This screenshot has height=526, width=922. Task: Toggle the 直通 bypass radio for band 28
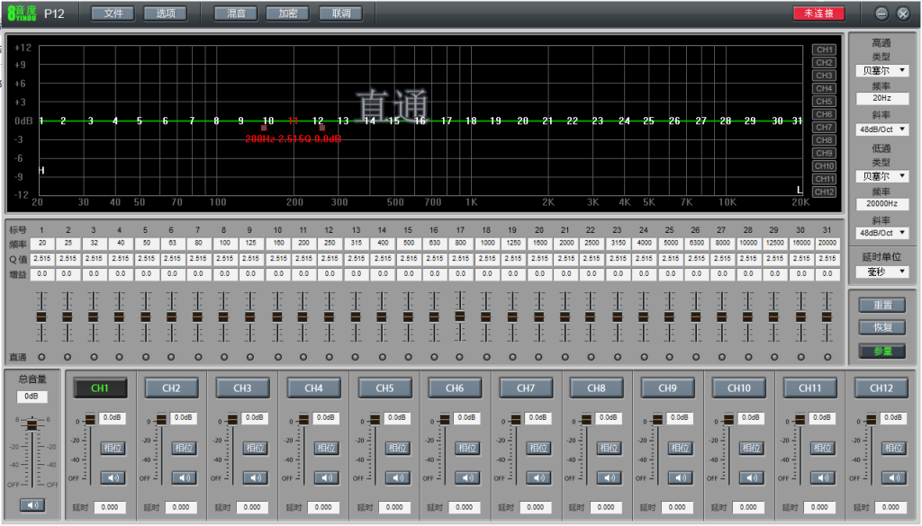pyautogui.click(x=748, y=357)
